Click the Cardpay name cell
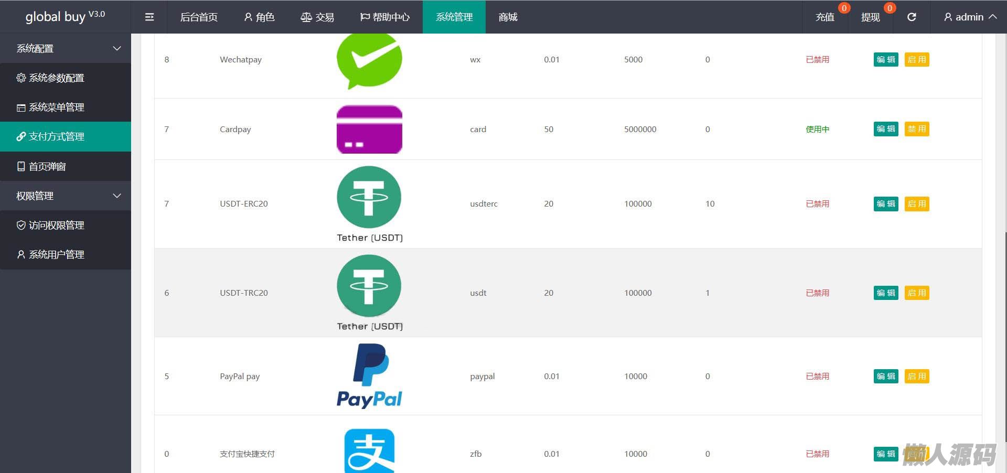Image resolution: width=1007 pixels, height=473 pixels. 235,130
